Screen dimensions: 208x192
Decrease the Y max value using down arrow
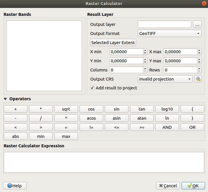[x=199, y=62]
